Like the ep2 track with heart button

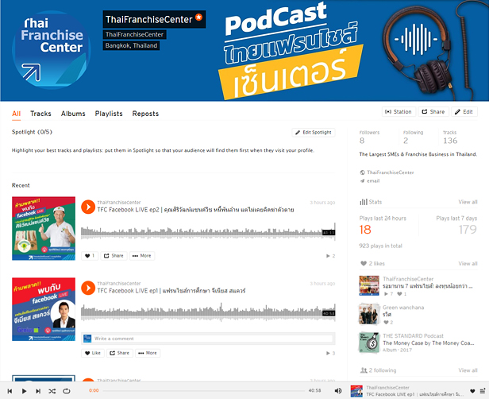[x=90, y=256]
